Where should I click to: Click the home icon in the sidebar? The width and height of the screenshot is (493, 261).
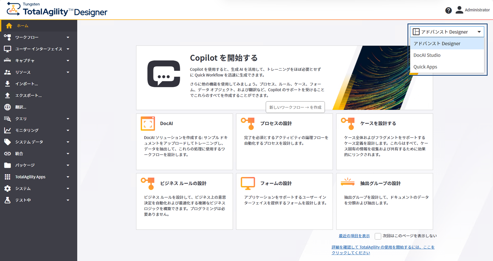click(x=9, y=26)
